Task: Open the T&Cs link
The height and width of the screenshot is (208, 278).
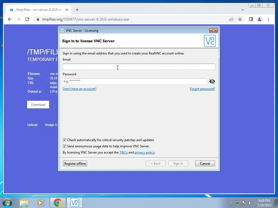Action: tap(124, 152)
